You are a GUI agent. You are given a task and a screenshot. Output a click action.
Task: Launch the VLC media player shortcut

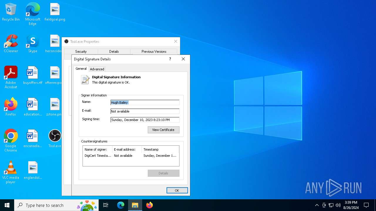[11, 172]
